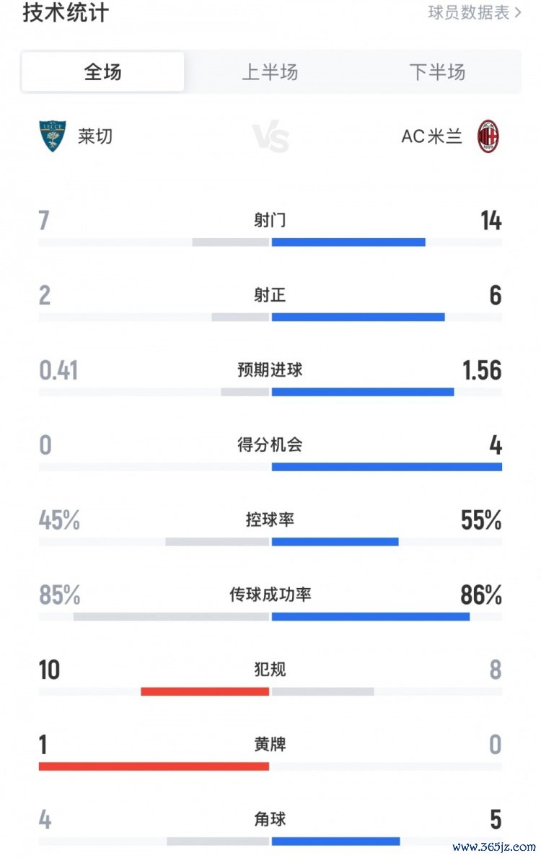Select the 下半场 second half tab
This screenshot has height=858, width=541.
tap(437, 72)
